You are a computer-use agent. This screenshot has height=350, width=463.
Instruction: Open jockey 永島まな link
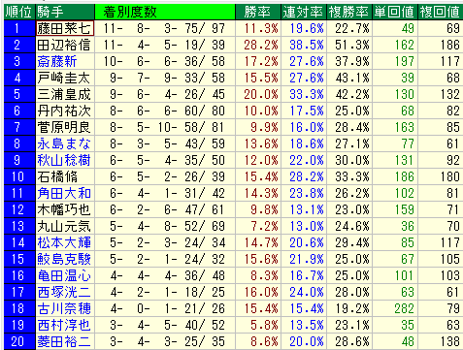64,143
